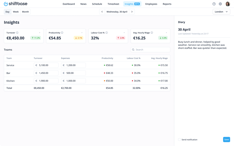Open the help question mark icon
The width and height of the screenshot is (234, 146).
214,4
